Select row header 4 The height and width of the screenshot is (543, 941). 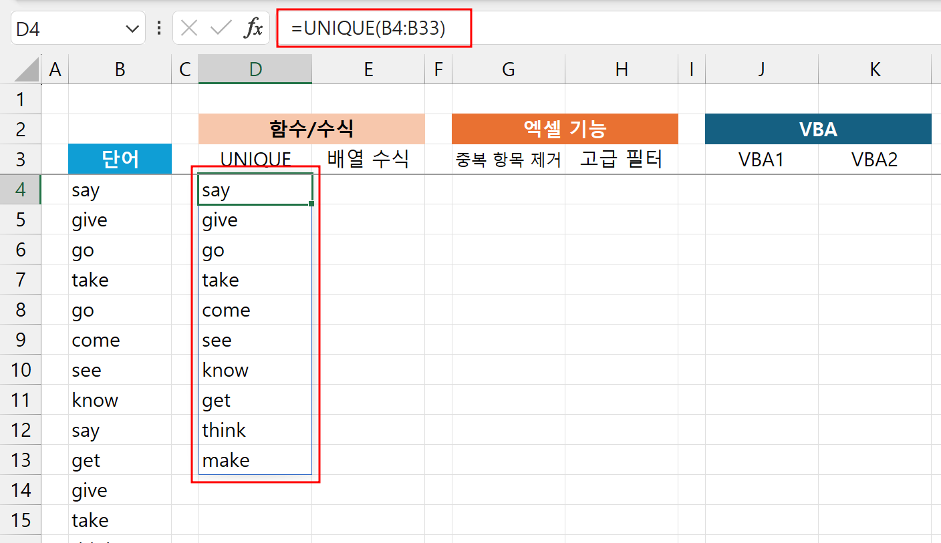pos(21,190)
